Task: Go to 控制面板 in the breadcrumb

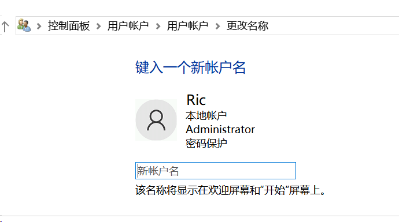Action: [x=69, y=26]
